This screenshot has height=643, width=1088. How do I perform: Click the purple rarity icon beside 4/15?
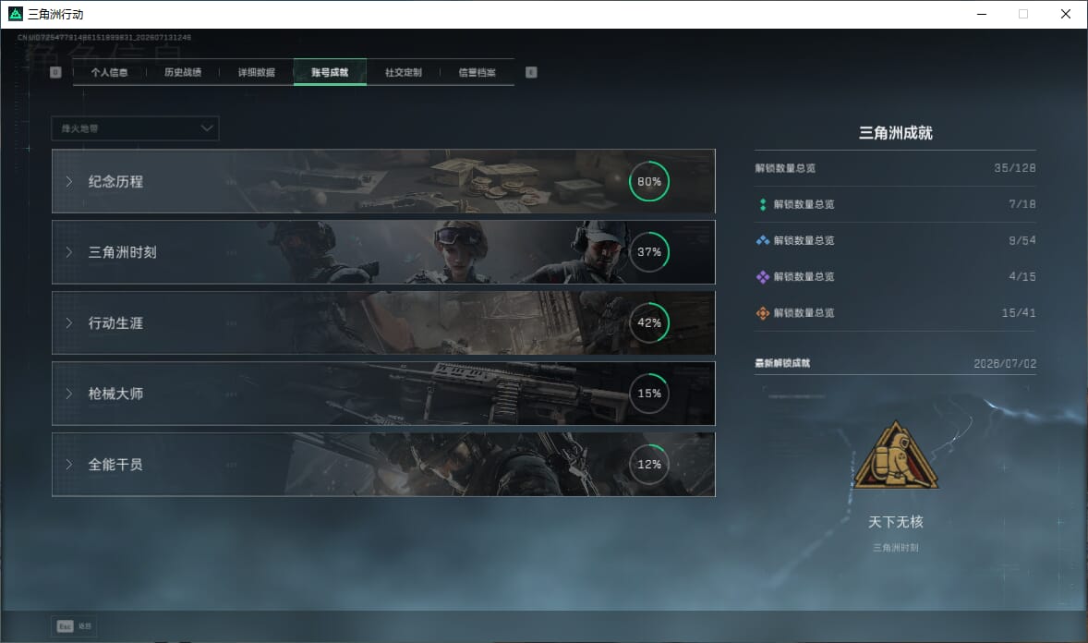[763, 276]
